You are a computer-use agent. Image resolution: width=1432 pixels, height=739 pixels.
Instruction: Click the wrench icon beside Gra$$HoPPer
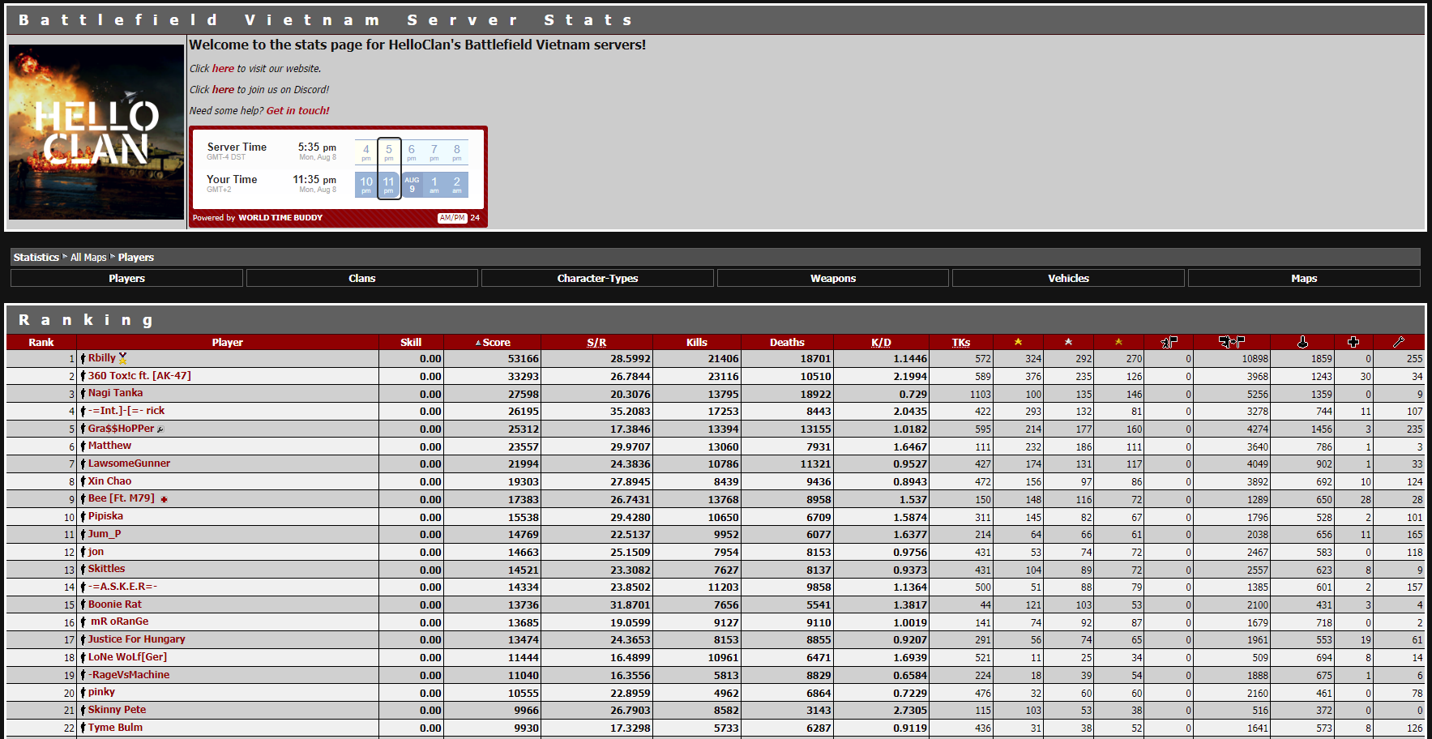[x=160, y=429]
